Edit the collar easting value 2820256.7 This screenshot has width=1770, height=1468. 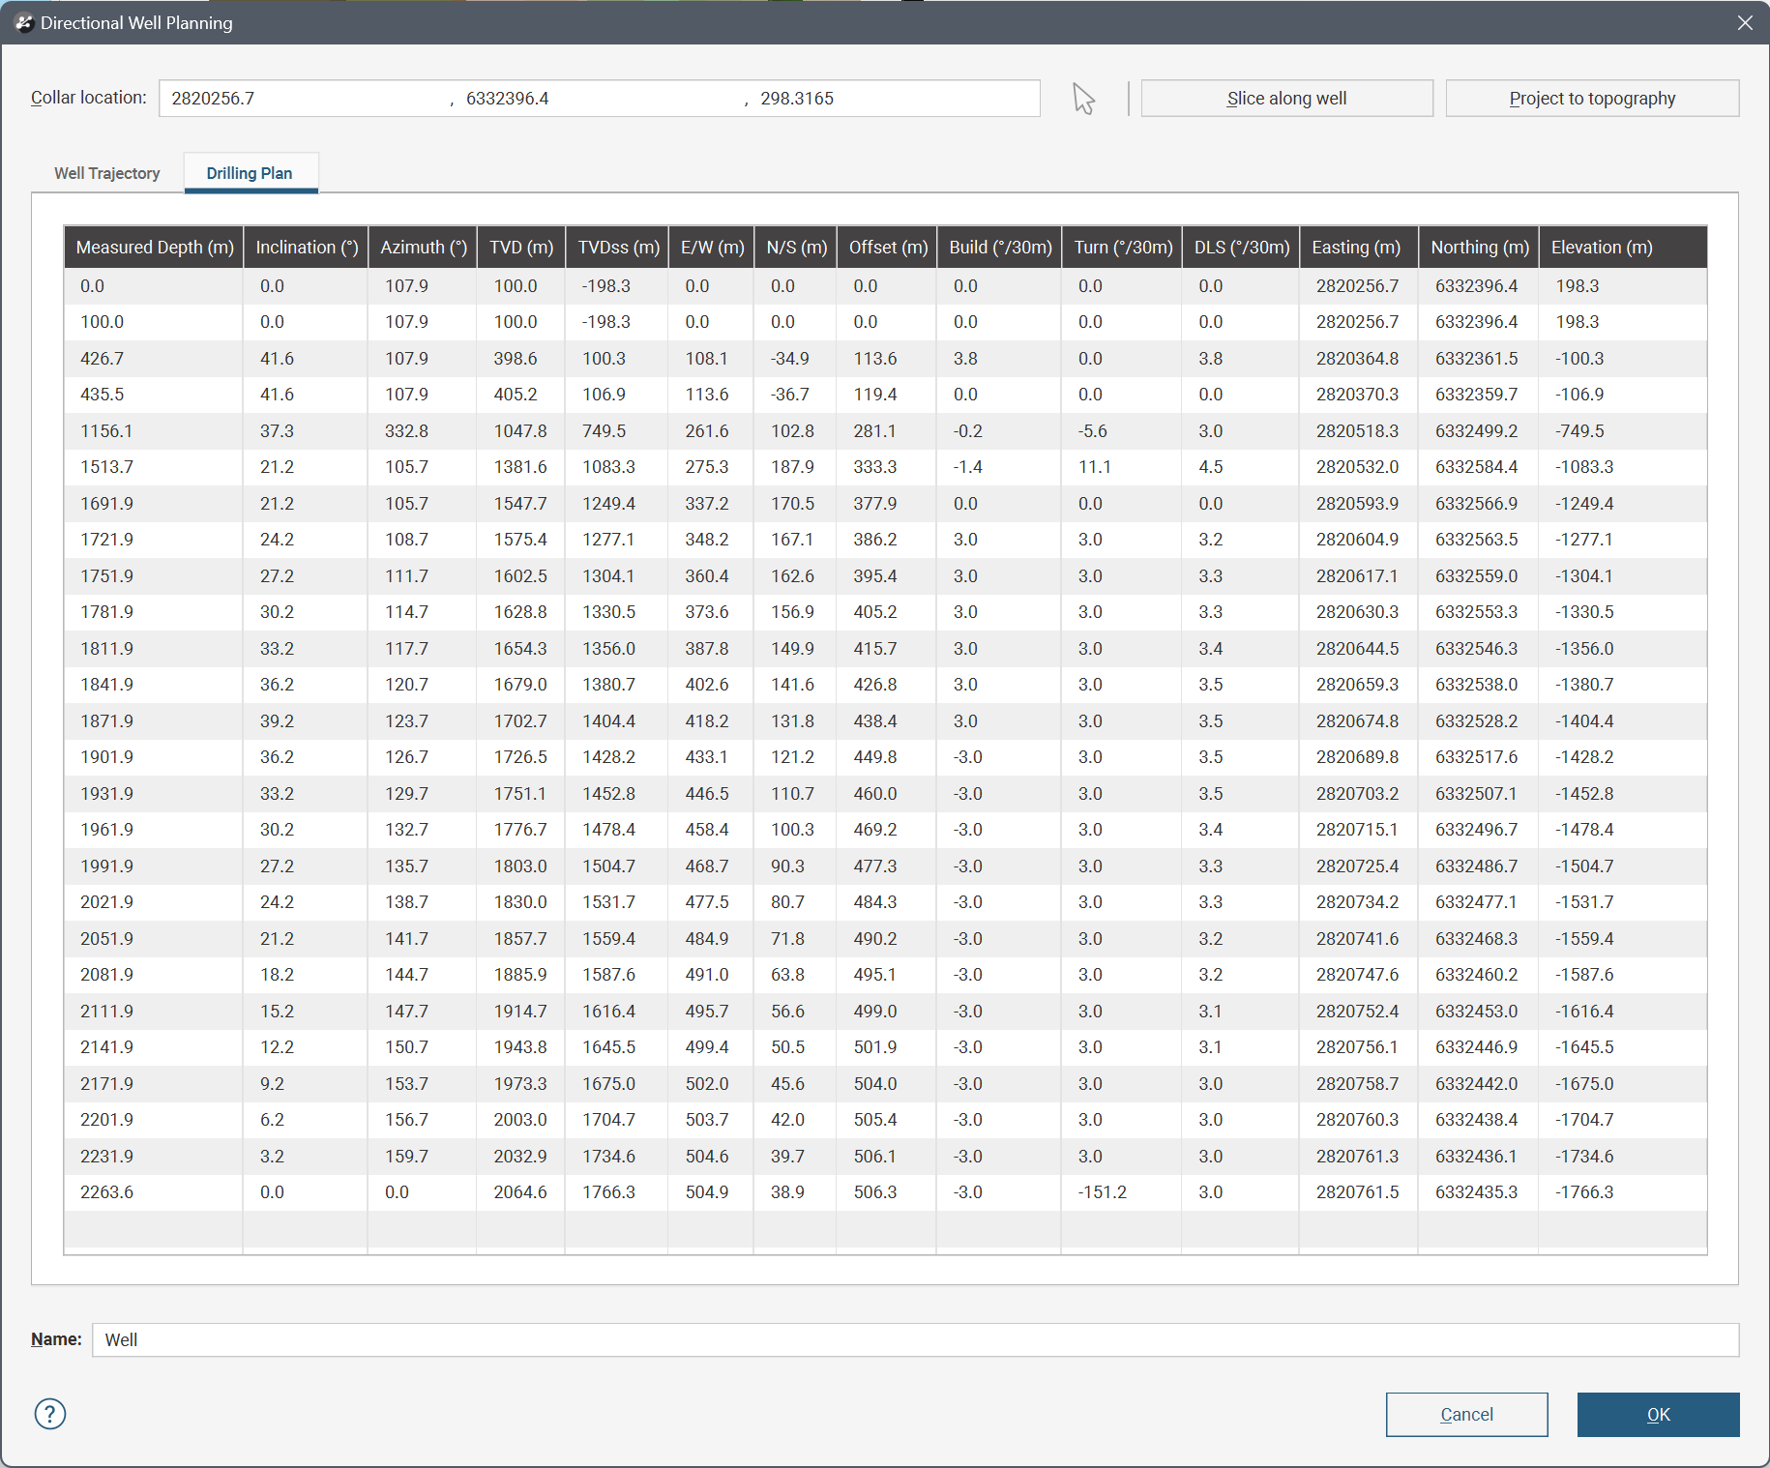pyautogui.click(x=300, y=99)
